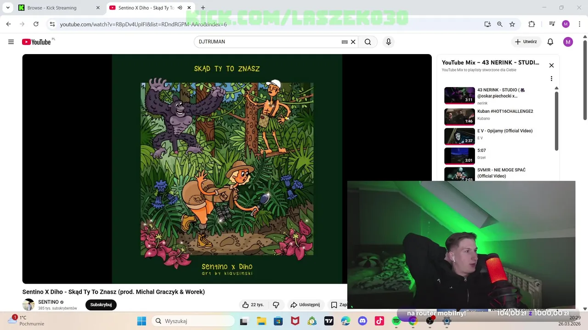Open TradingView from taskbar
Viewport: 588px width, 330px height.
(x=329, y=321)
